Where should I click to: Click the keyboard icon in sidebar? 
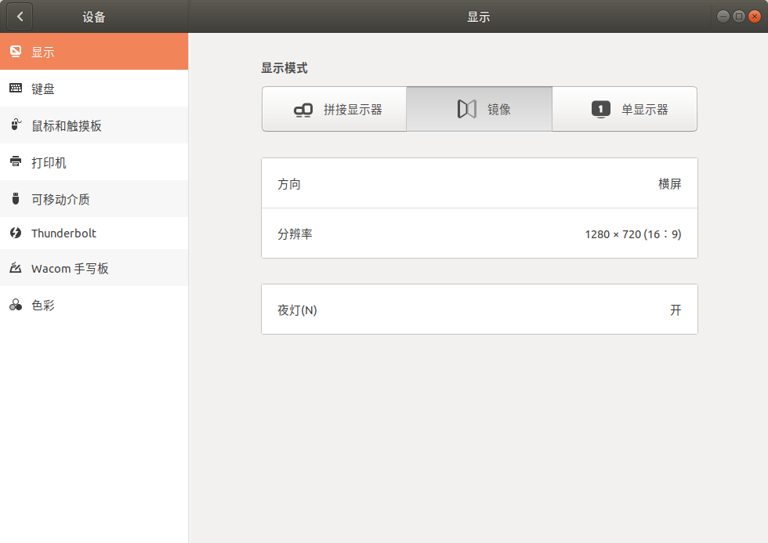coord(16,88)
